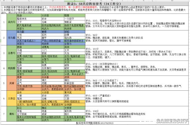Screen dimensions: 190x125
Task: Select the general cell 吕布
Action: 29,92
